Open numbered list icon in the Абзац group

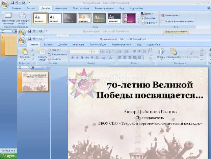point(127,52)
